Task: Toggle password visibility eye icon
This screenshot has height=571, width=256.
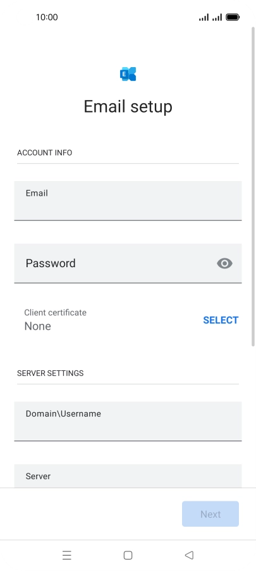Action: [x=225, y=263]
